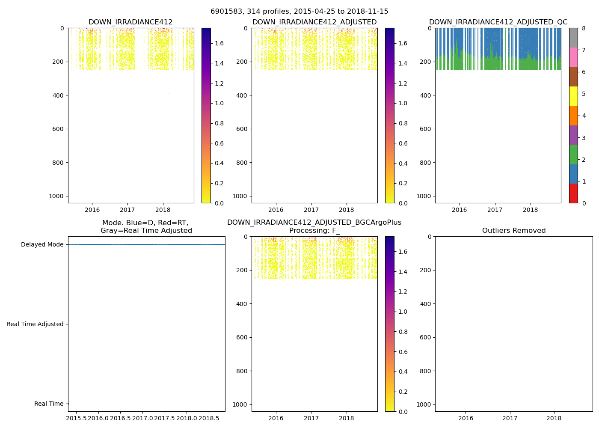Click the Real Time Adjusted axis label
The width and height of the screenshot is (599, 428).
pyautogui.click(x=35, y=324)
